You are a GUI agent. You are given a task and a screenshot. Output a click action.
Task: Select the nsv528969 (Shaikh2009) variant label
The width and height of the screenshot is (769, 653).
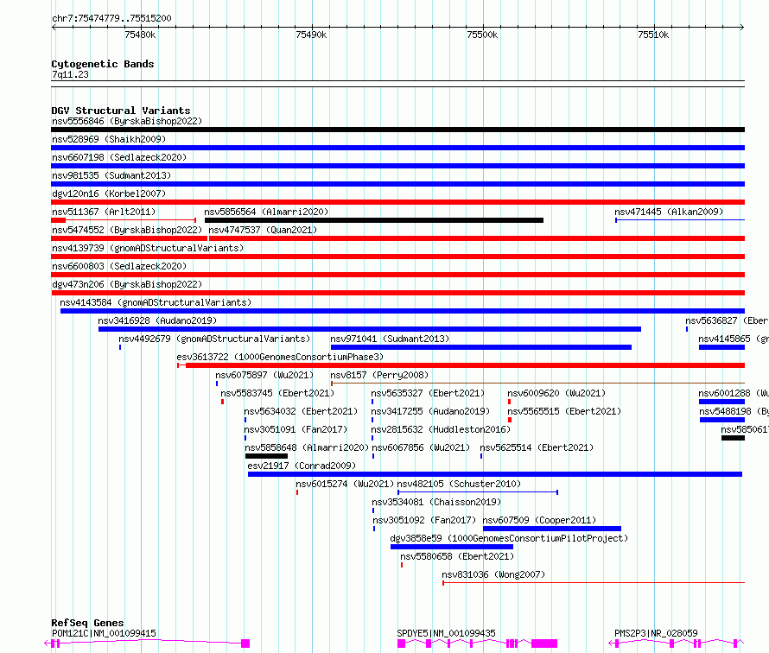point(109,139)
